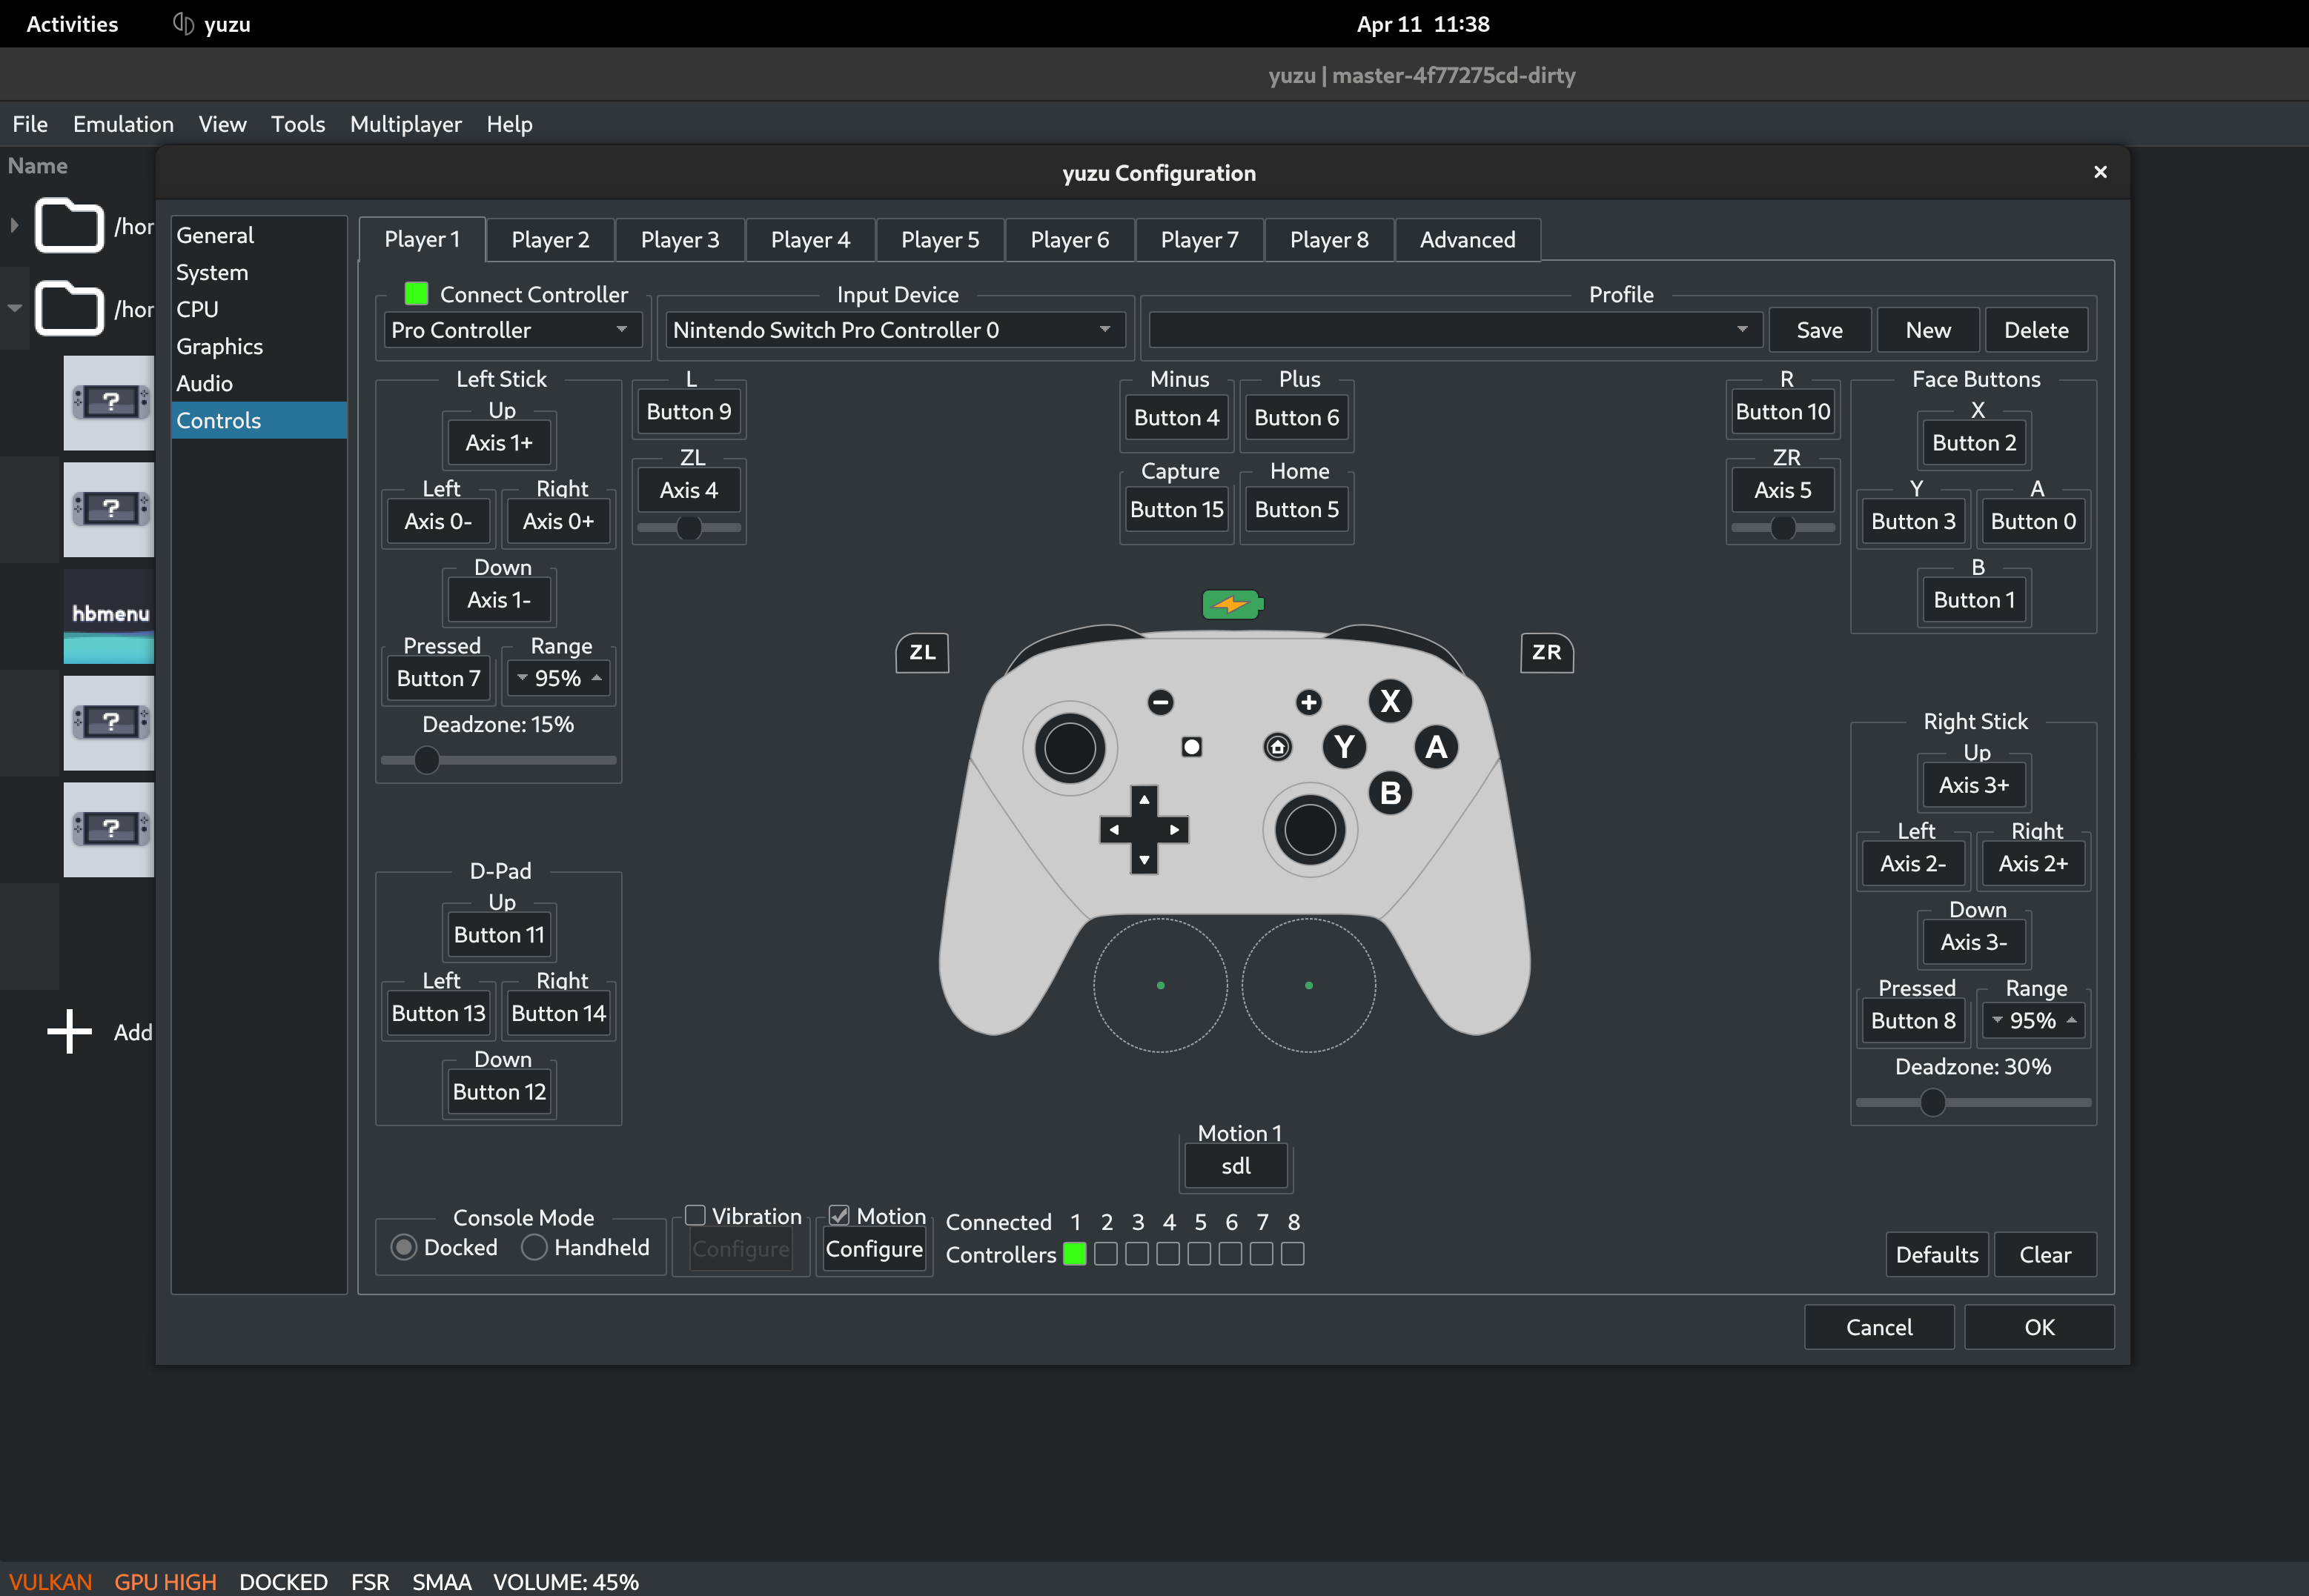Click the clock Apr 11 11:38
The image size is (2309, 1596).
[x=1422, y=23]
